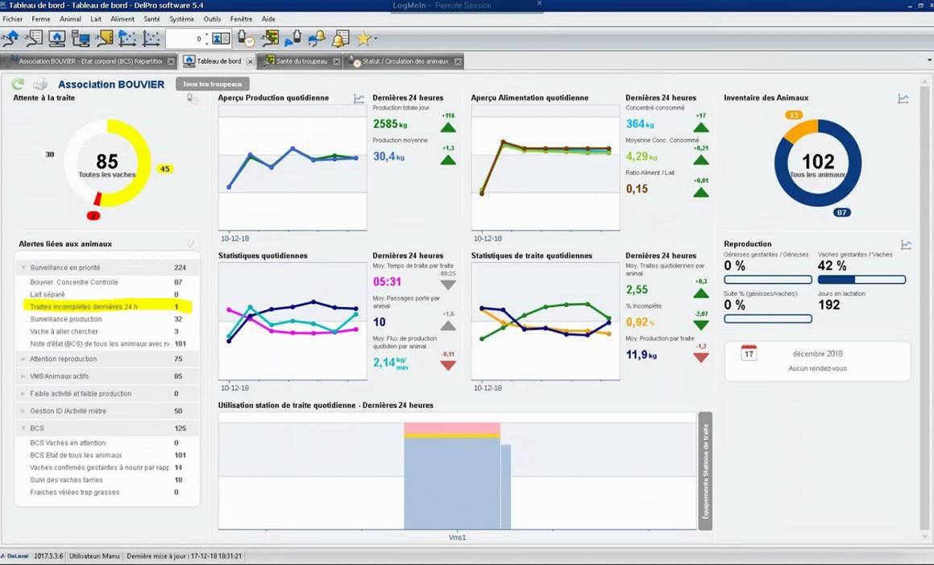The height and width of the screenshot is (565, 934).
Task: Open the Outils menu
Action: pyautogui.click(x=212, y=19)
